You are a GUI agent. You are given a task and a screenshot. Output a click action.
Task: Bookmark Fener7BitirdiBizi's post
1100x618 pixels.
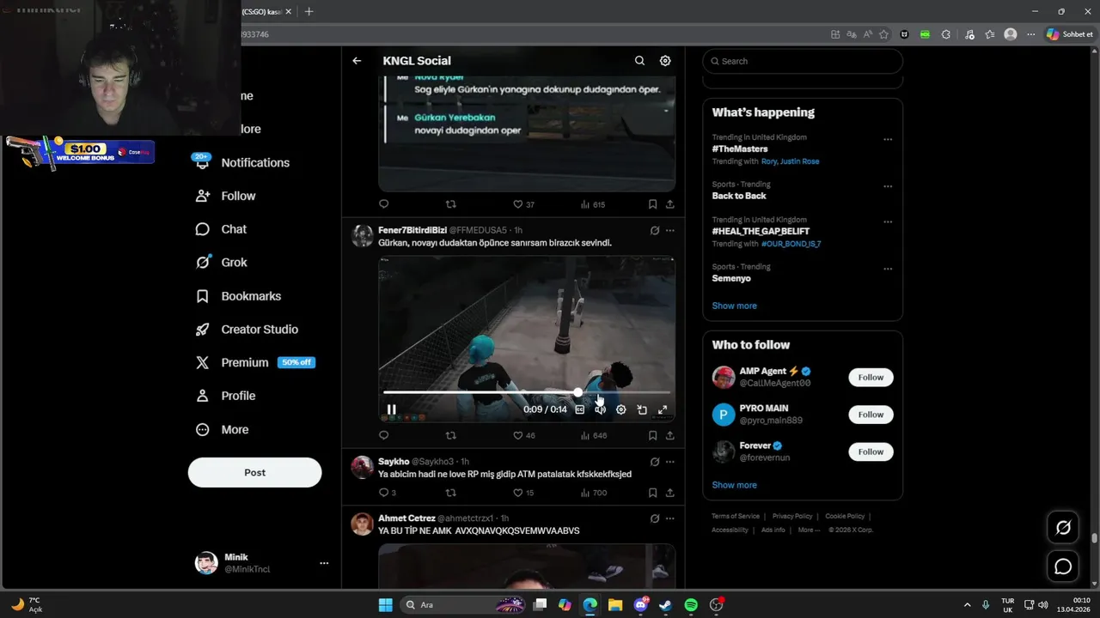click(652, 435)
